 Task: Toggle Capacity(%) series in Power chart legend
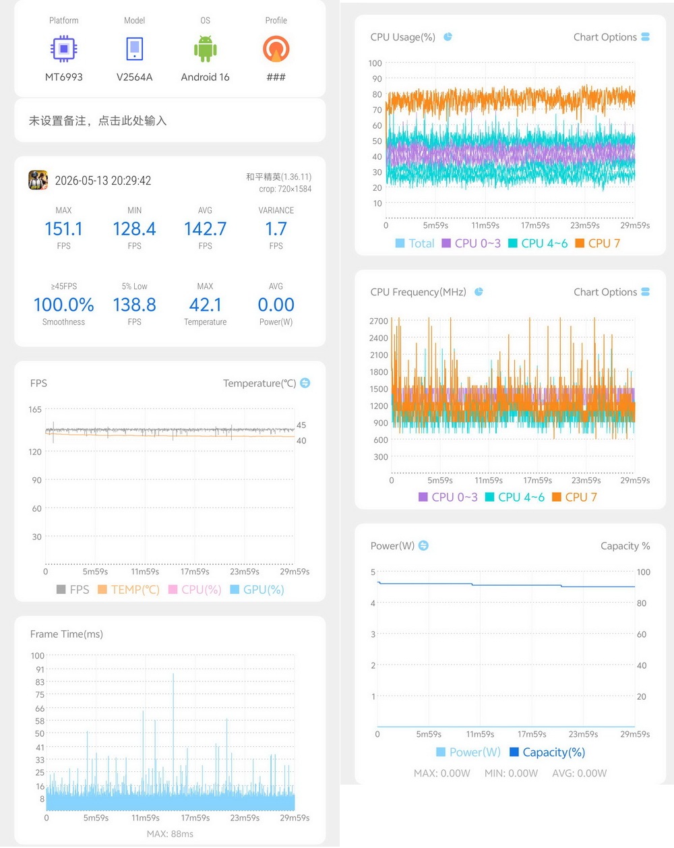547,752
